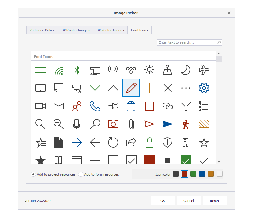253x218 pixels.
Task: Select the blue settings gear icon
Action: pos(204,88)
